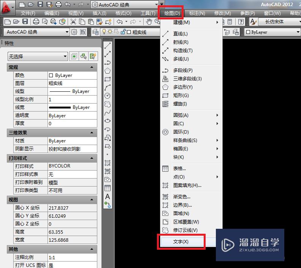Open the application menu A button

click(x=7, y=8)
